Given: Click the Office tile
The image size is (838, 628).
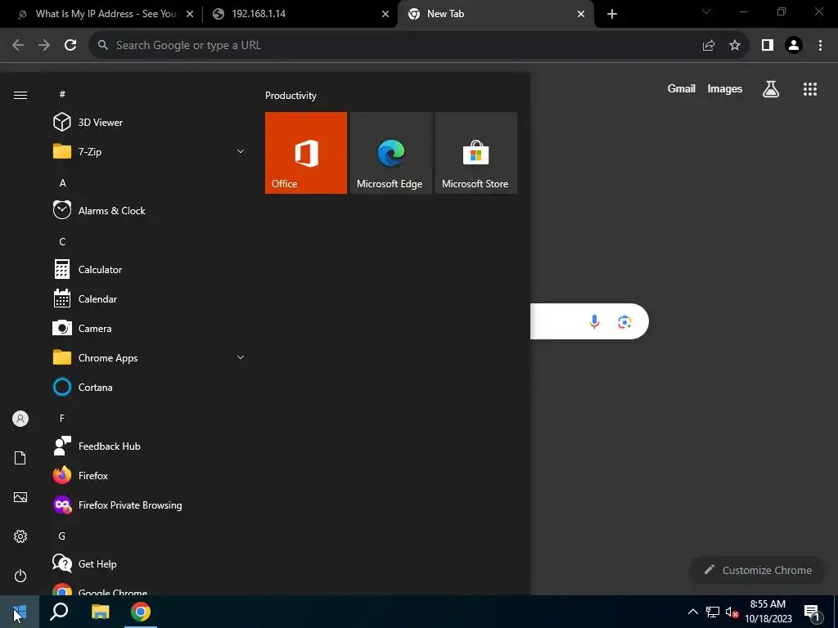Looking at the screenshot, I should tap(306, 153).
